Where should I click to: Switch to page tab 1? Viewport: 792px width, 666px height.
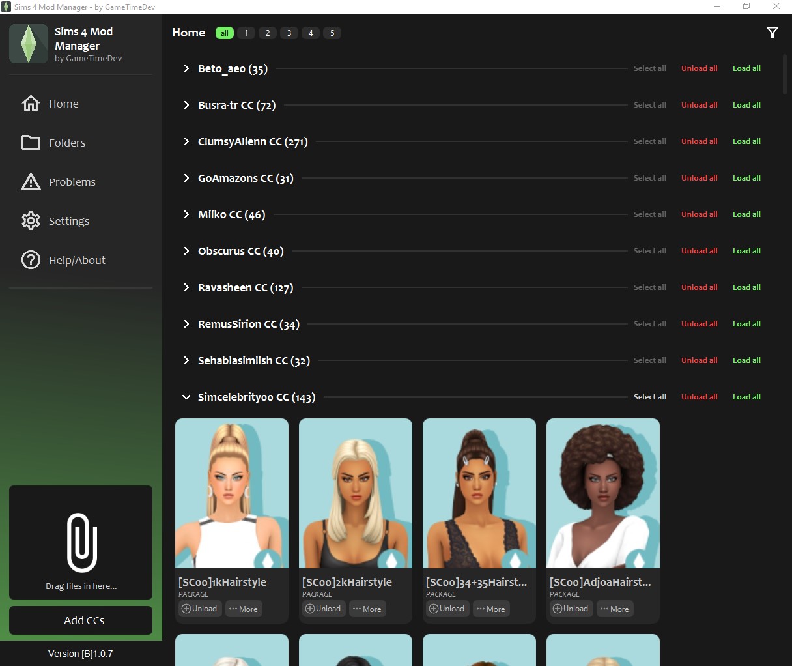(x=246, y=33)
